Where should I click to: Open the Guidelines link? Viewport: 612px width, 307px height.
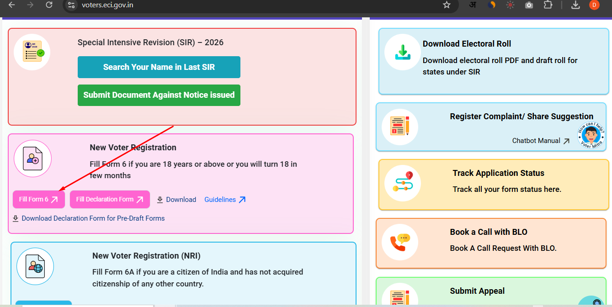pyautogui.click(x=225, y=200)
